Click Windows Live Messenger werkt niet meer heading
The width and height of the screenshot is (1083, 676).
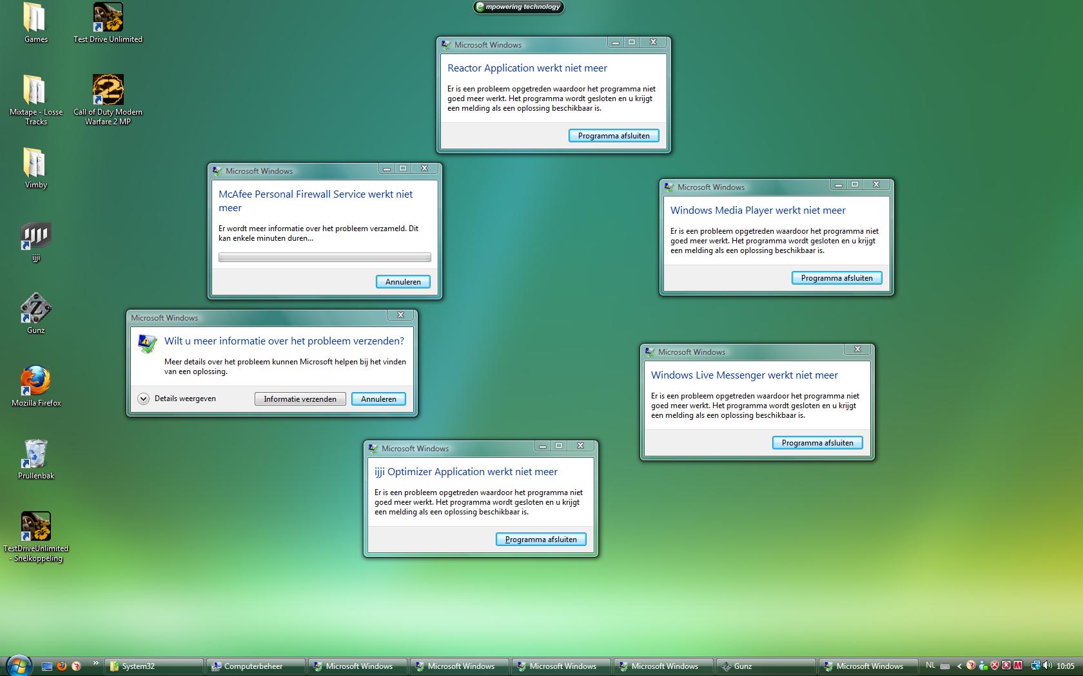tap(745, 375)
